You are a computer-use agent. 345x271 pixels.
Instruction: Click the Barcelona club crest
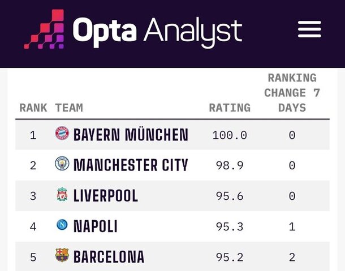62,256
